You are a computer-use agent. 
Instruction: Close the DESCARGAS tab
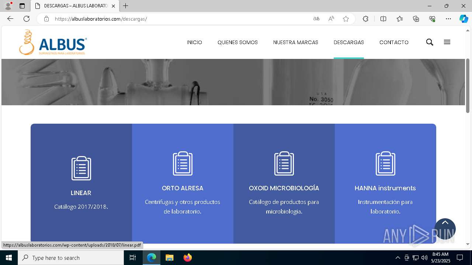tap(113, 6)
